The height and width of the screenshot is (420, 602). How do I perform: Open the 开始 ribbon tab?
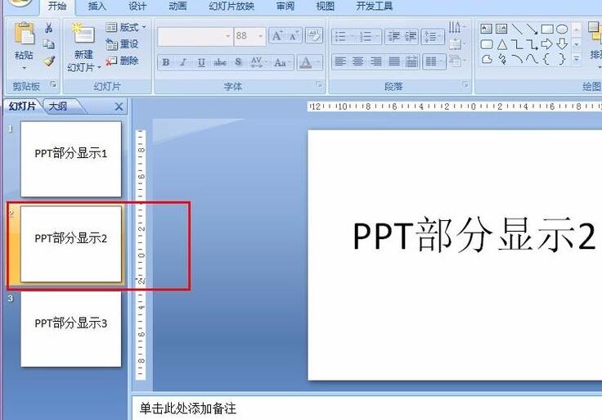pyautogui.click(x=56, y=7)
